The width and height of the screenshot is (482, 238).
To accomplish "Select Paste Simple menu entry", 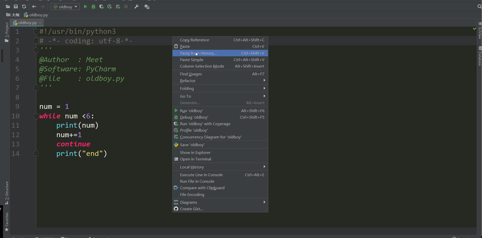I will (220, 60).
